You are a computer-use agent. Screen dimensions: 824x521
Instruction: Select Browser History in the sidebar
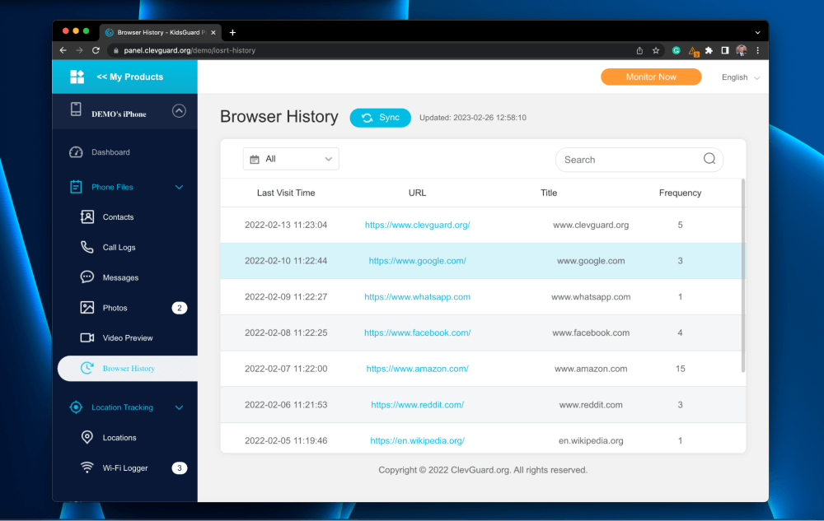click(x=128, y=369)
